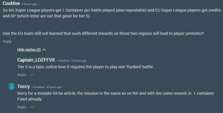Click Tuccy's anchor staff badge icon
This screenshot has width=223, height=113.
(12, 87)
